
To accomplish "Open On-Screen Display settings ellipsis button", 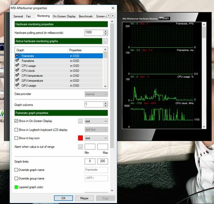I will click(x=80, y=121).
